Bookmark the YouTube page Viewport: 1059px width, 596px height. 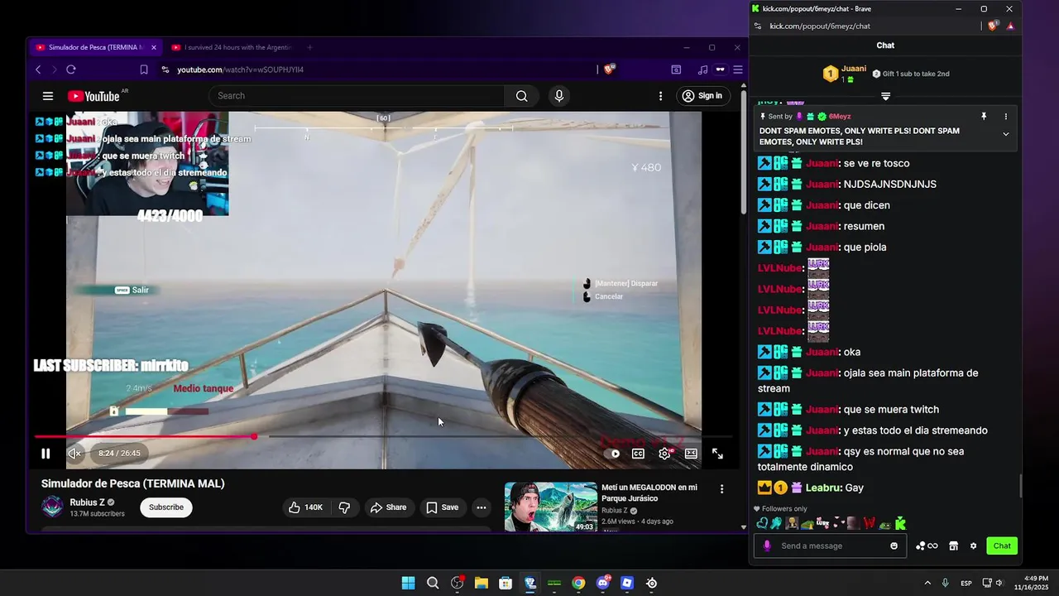pyautogui.click(x=144, y=70)
